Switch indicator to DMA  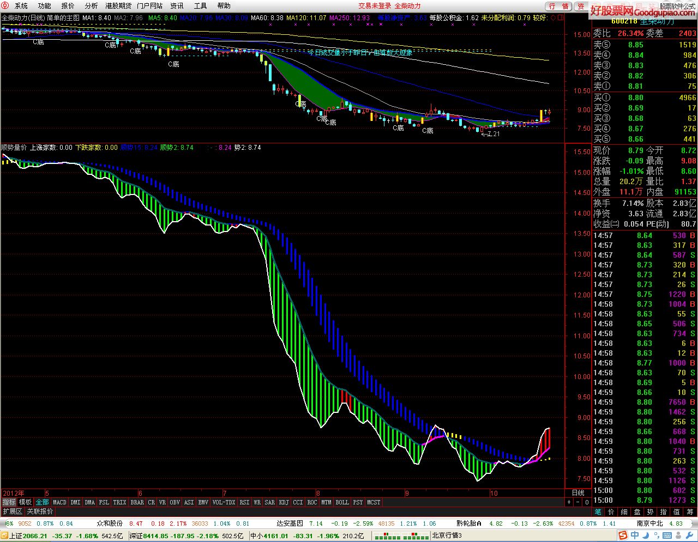tap(90, 502)
